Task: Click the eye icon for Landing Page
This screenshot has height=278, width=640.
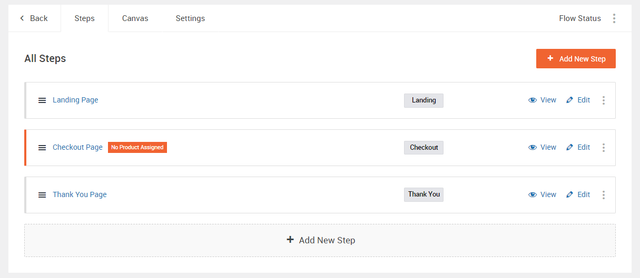Action: (x=533, y=100)
